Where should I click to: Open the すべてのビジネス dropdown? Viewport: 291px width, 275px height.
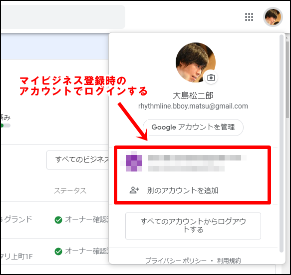(78, 160)
